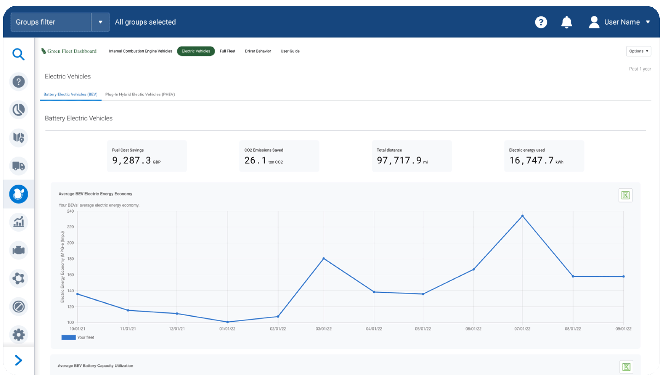Open the User Name account menu
Screen dimensions: 663x381
click(622, 22)
